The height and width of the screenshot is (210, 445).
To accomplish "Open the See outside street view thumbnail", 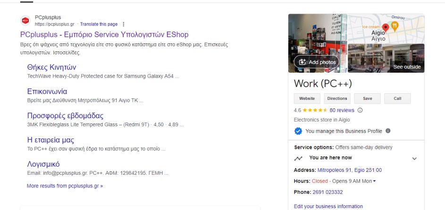I will (386, 58).
